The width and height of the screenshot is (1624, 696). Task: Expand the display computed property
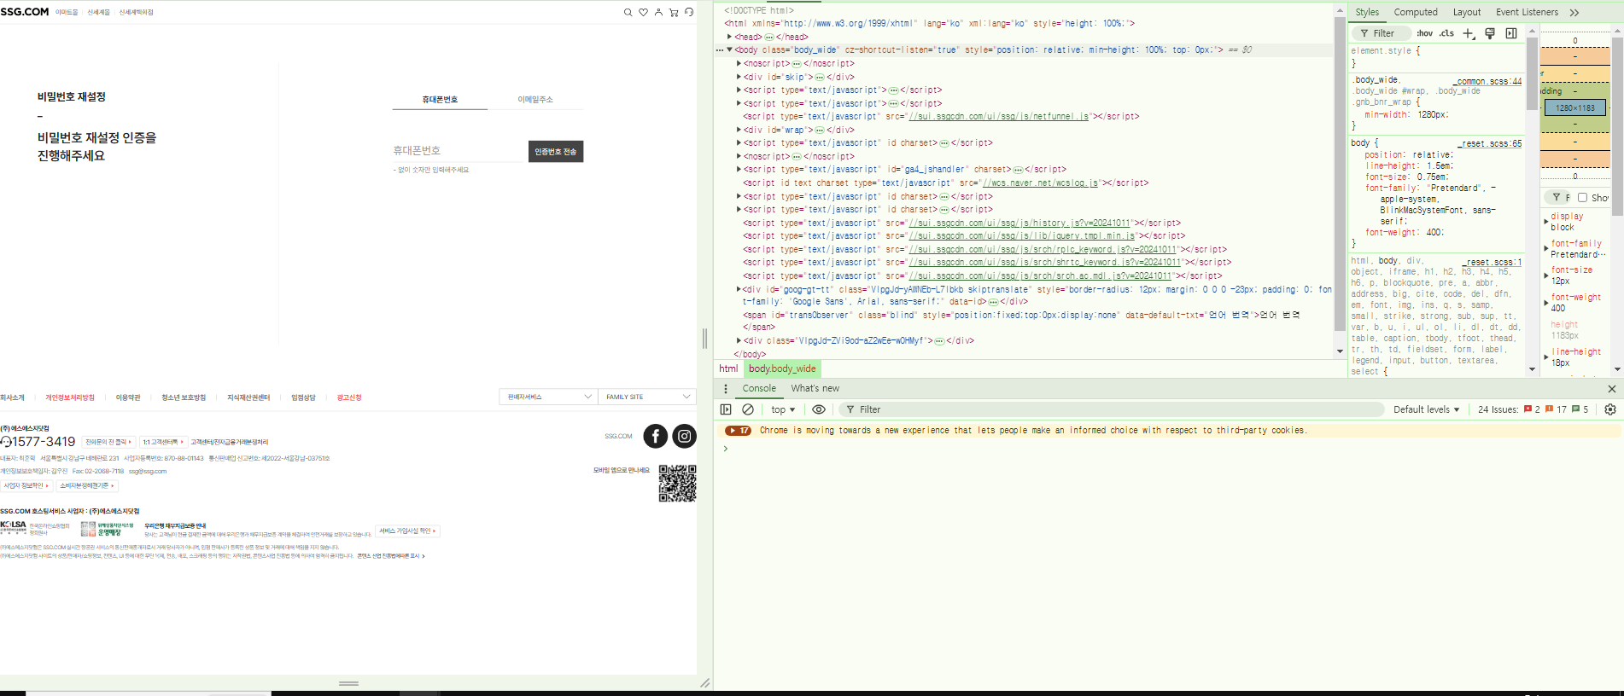coord(1546,222)
